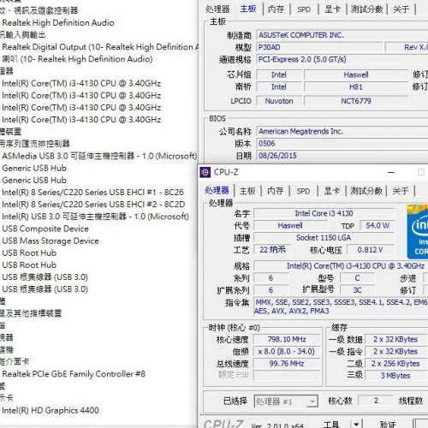Select USB EHCI #1 - 8C26 entry
Screen dimensions: 428x428
click(92, 193)
